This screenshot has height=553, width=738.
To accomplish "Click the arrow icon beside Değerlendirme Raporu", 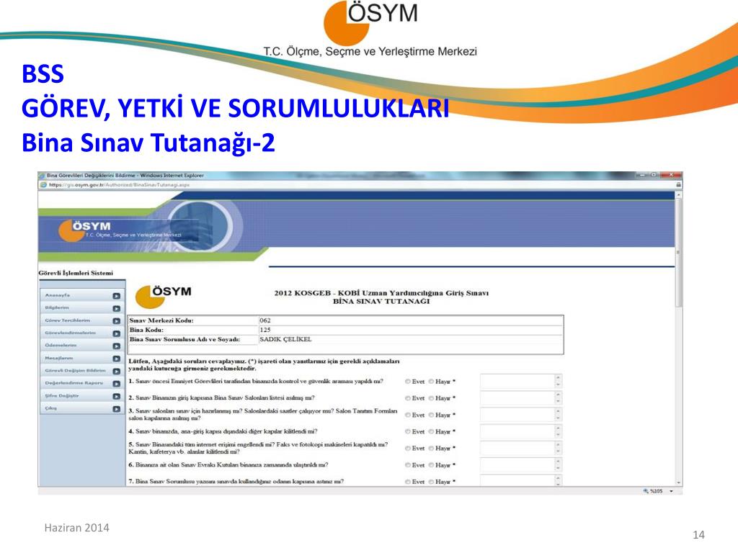I will coord(116,384).
